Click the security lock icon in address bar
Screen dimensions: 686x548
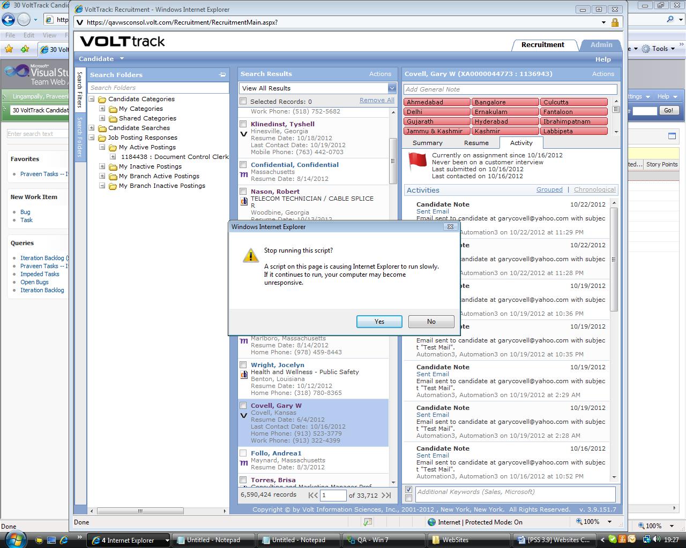[x=615, y=22]
